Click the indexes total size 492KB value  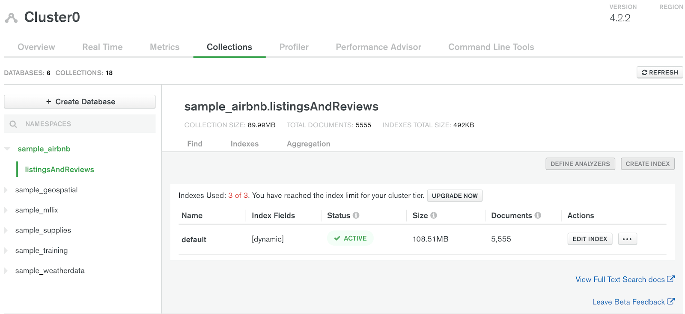[x=464, y=125]
